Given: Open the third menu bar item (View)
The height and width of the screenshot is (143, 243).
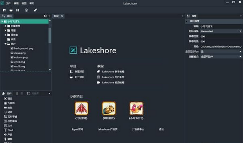Looking at the screenshot, I should (24, 3).
